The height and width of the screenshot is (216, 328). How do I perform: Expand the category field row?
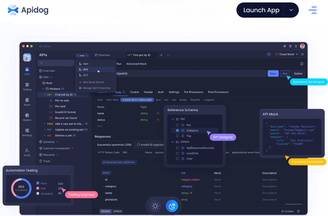tap(103, 186)
